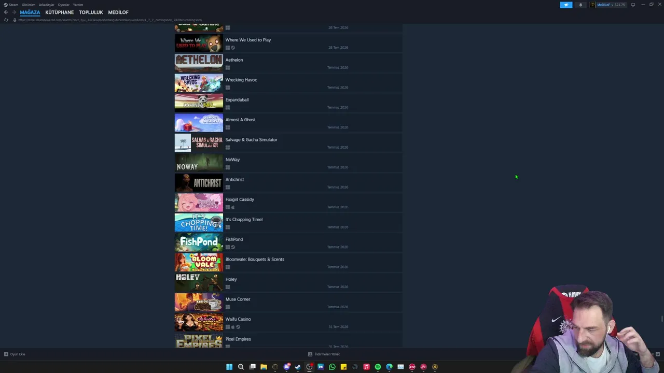The image size is (664, 373).
Task: Open OBS Studio from taskbar
Action: pos(309,367)
